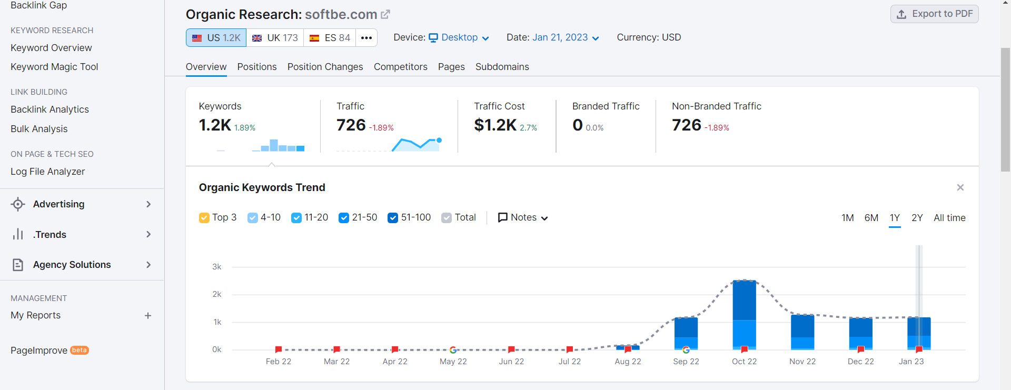The height and width of the screenshot is (390, 1011).
Task: Toggle the Total checkbox
Action: coord(447,218)
